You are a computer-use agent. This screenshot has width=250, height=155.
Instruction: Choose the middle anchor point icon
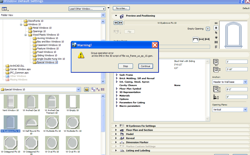(201, 39)
